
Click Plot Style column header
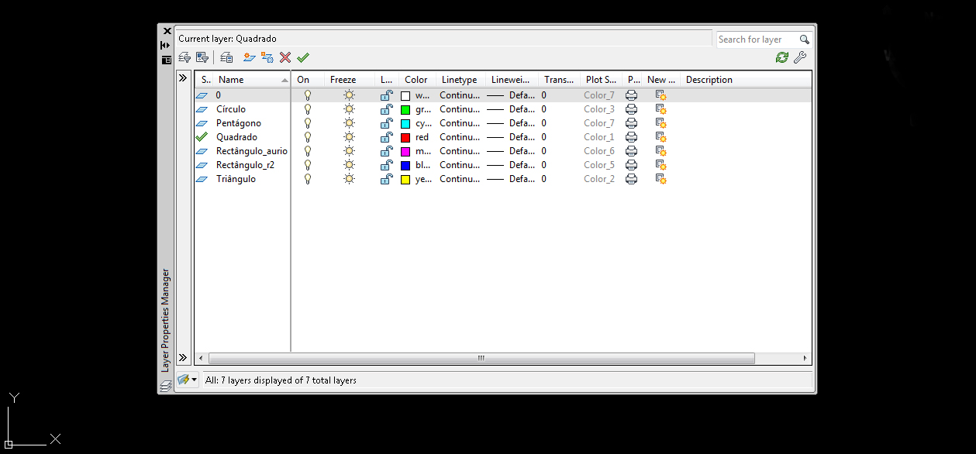pyautogui.click(x=602, y=80)
